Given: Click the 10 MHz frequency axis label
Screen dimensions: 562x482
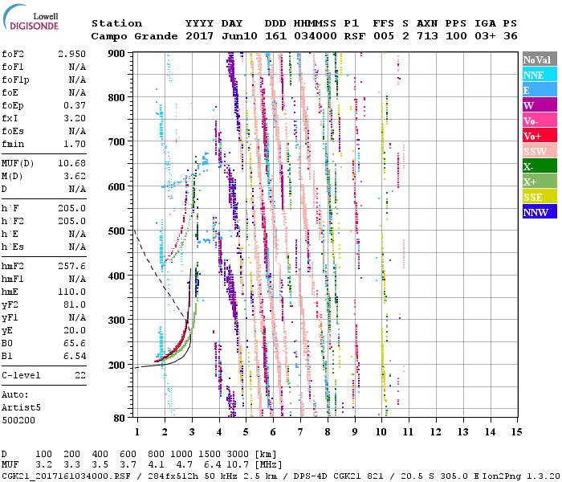Looking at the screenshot, I should coord(381,432).
